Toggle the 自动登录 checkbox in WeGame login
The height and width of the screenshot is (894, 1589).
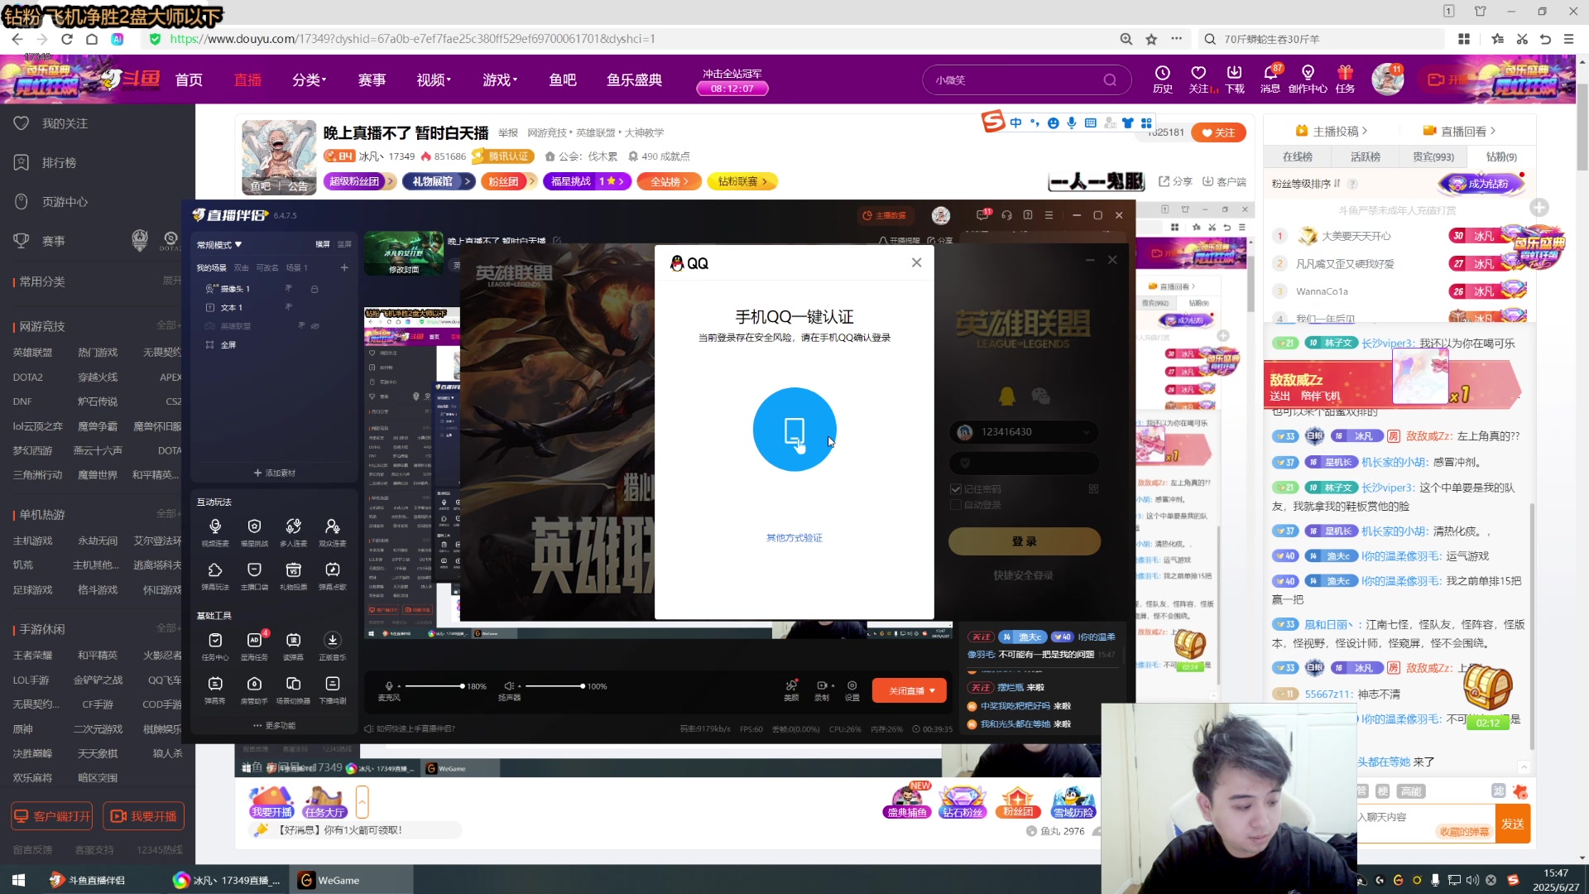click(956, 505)
